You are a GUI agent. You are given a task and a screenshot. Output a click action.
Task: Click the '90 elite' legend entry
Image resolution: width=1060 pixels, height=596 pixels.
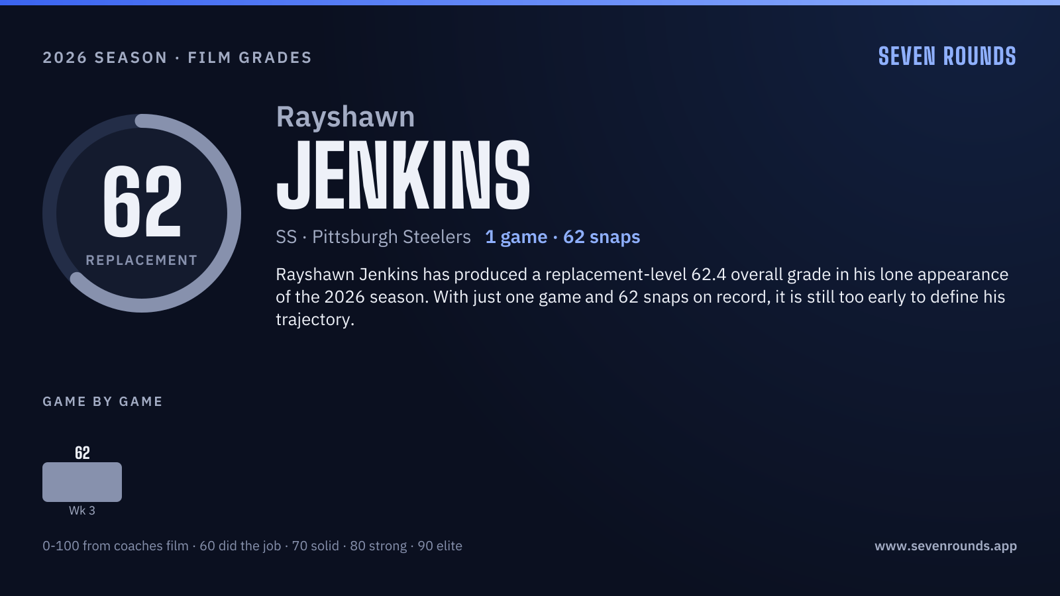[440, 546]
